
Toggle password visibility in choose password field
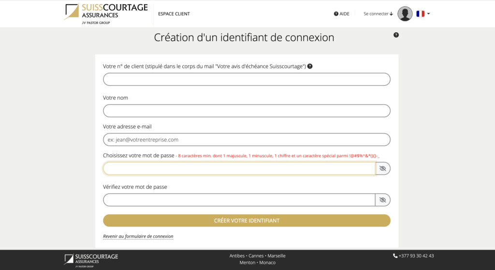[x=383, y=168]
